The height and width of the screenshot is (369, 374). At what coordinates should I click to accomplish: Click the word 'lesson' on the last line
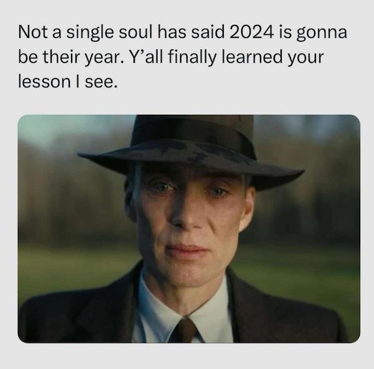coord(44,81)
